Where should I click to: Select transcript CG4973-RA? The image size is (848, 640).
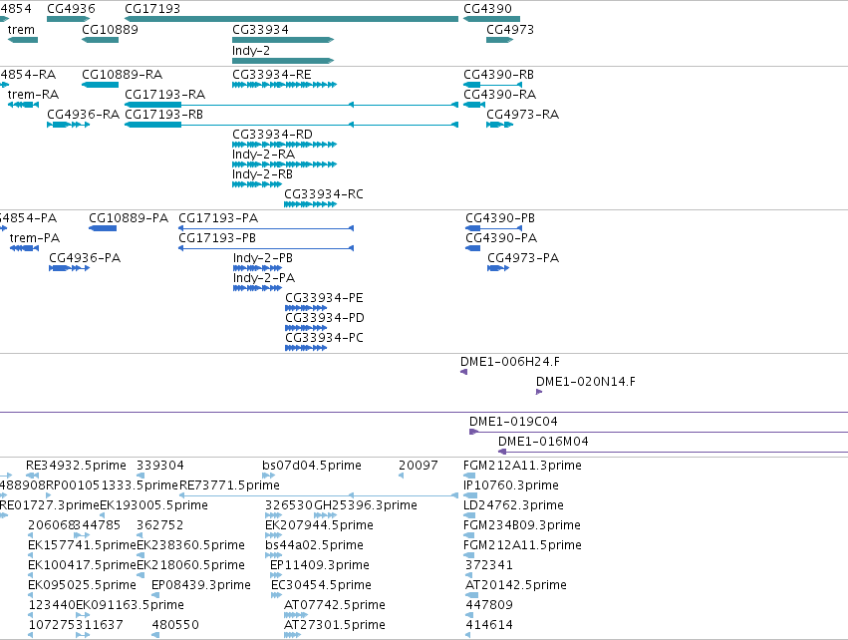pos(499,125)
